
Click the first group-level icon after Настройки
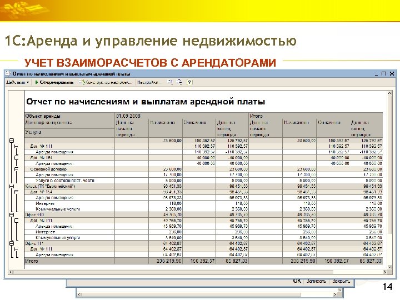tap(170, 82)
